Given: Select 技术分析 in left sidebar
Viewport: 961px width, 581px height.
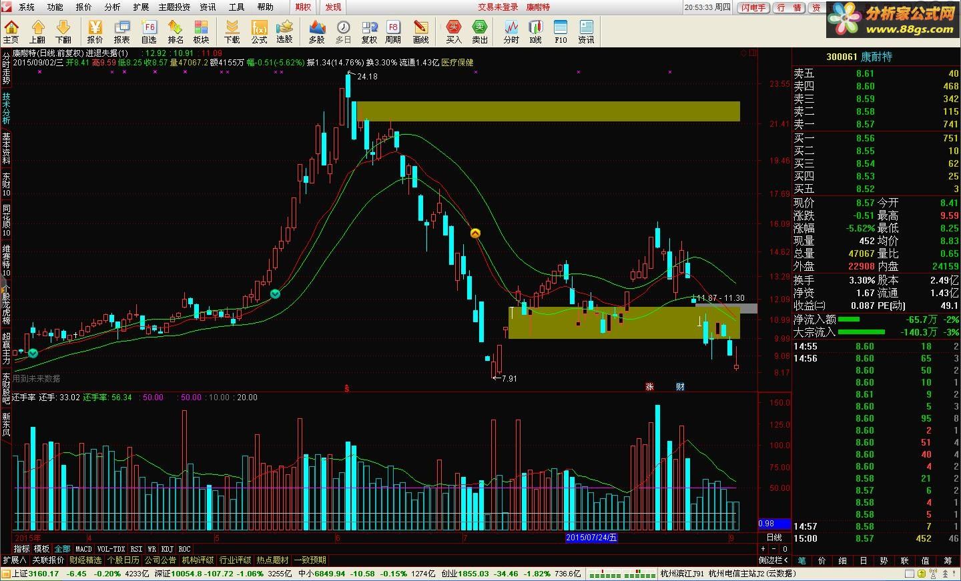Looking at the screenshot, I should (6, 108).
